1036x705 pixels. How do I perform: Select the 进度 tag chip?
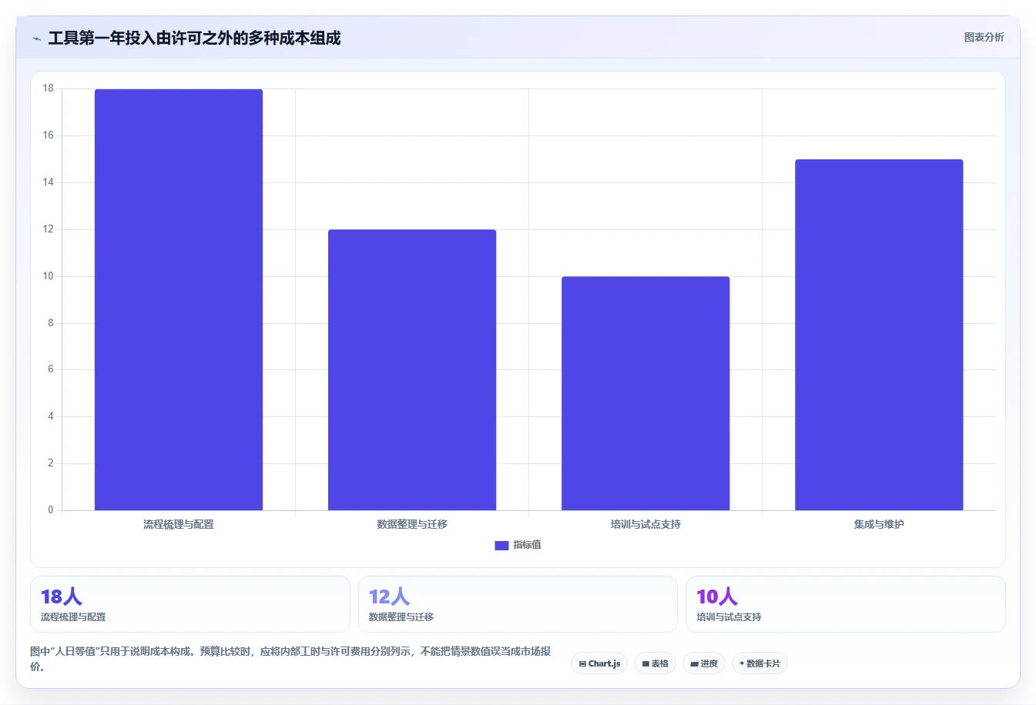click(704, 663)
